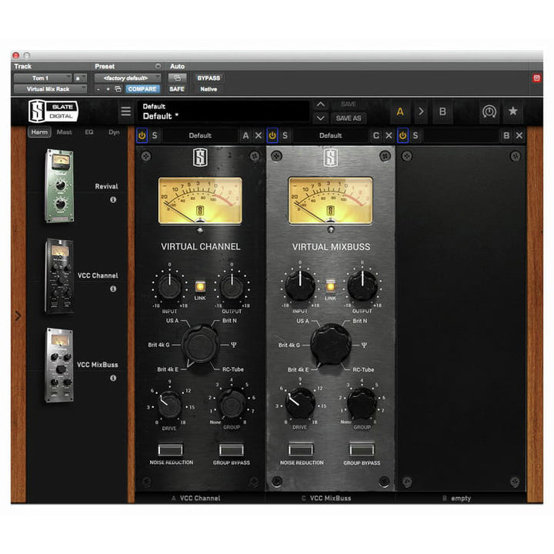Select the Revival module thumbnail
This screenshot has width=554, height=554.
(60, 186)
